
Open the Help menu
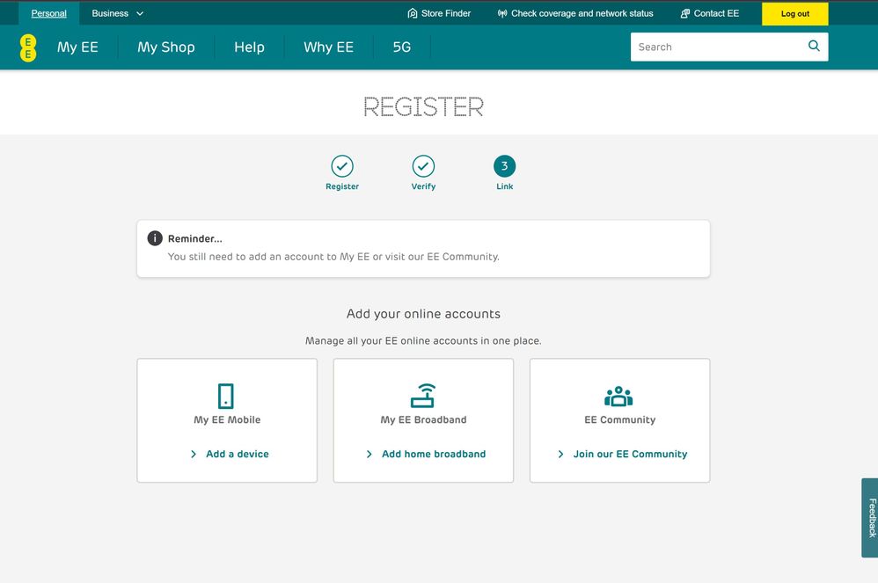[249, 47]
